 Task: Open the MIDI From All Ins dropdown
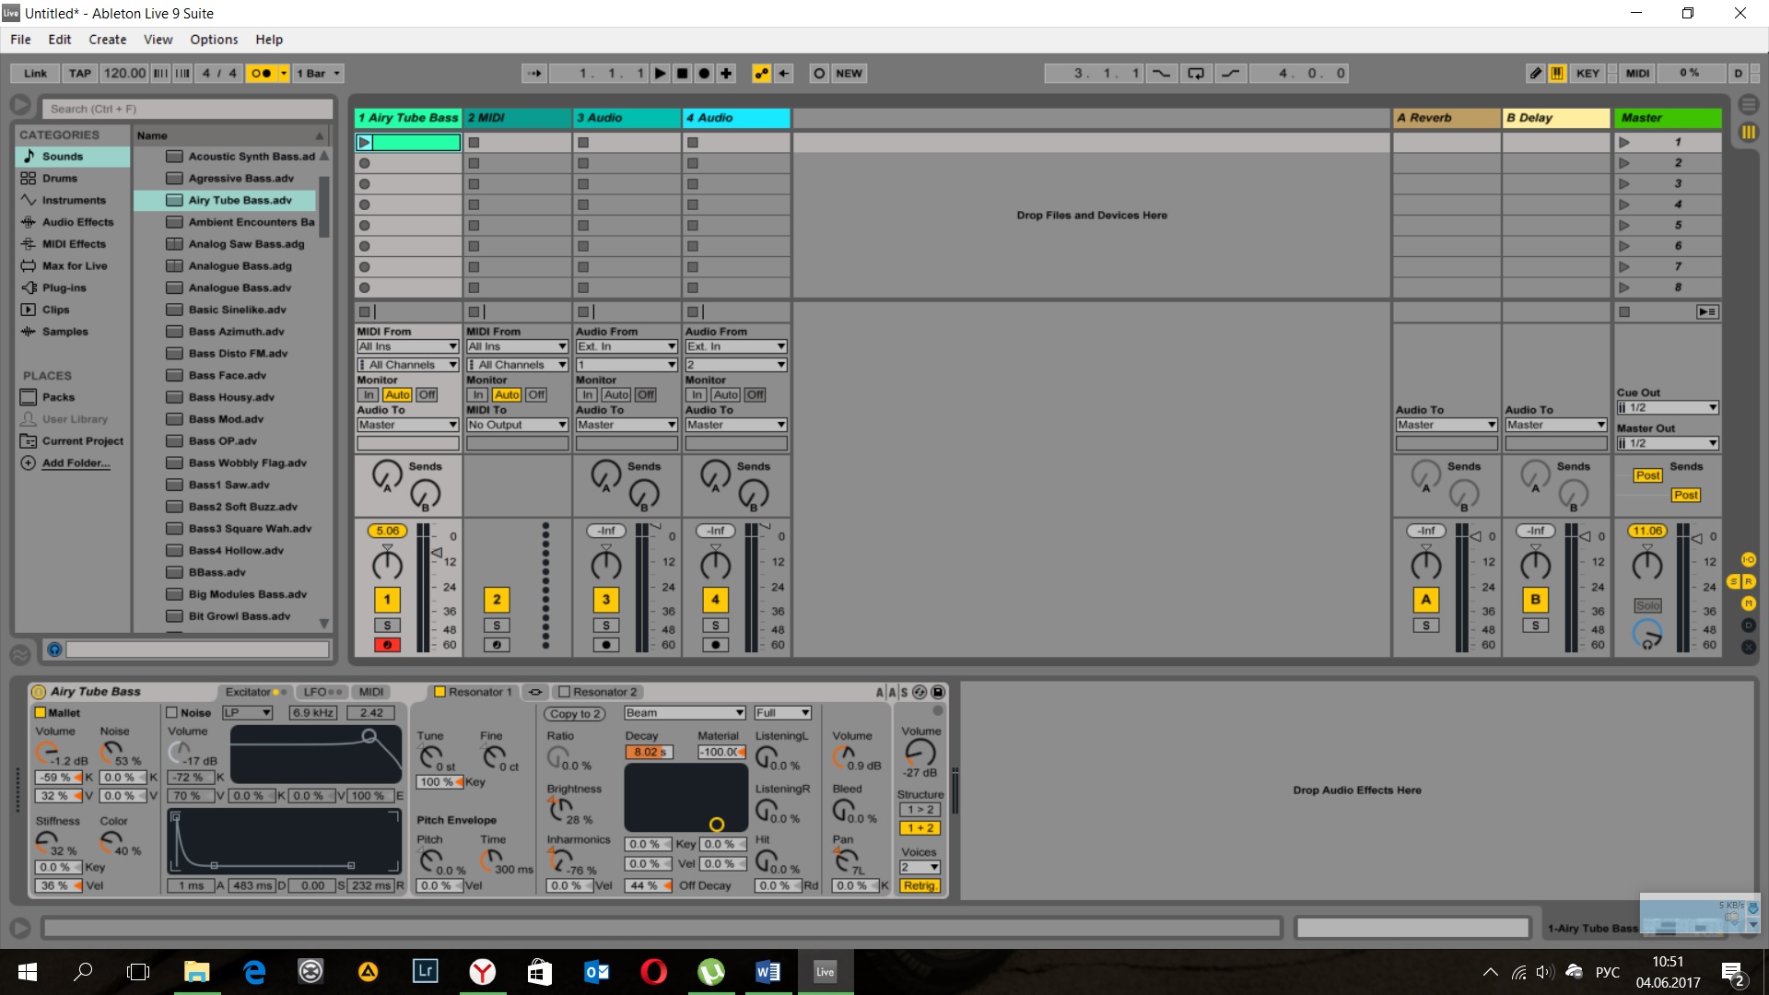408,346
